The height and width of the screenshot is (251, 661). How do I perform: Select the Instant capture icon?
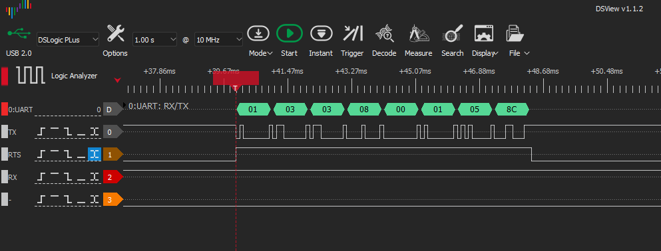[x=322, y=33]
